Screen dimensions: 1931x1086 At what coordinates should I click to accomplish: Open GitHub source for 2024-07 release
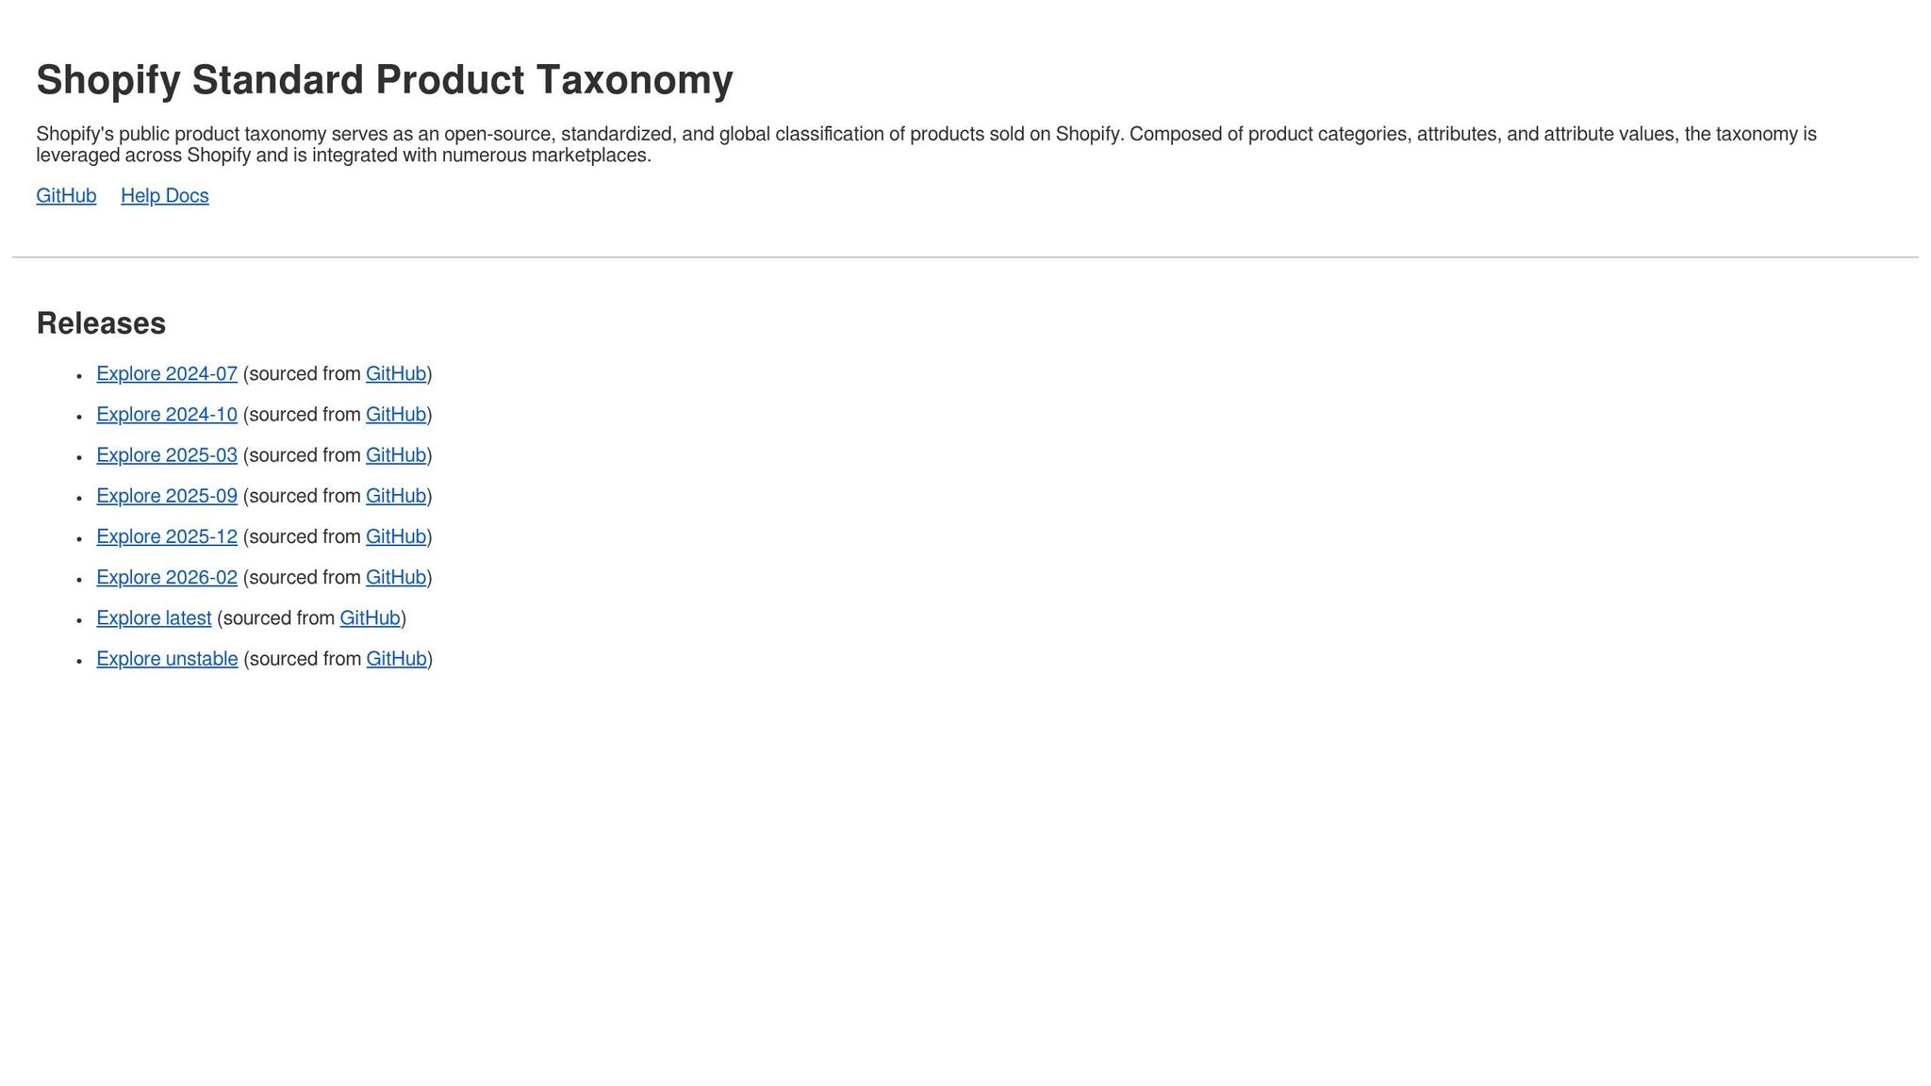coord(395,373)
